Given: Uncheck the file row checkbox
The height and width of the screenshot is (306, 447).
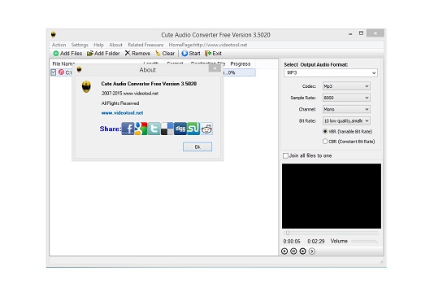Looking at the screenshot, I should pos(54,72).
